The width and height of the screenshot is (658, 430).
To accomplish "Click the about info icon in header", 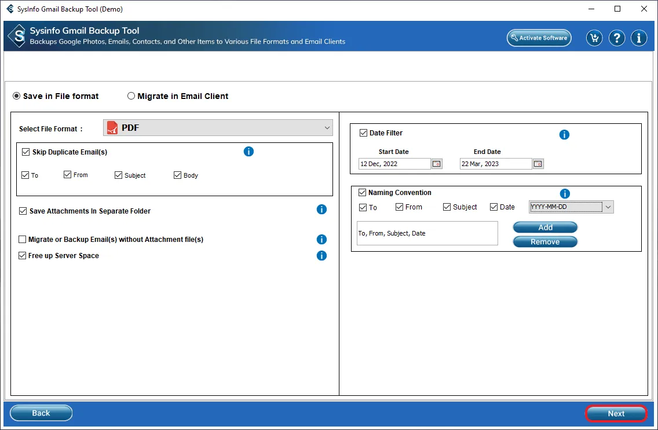I will (639, 38).
